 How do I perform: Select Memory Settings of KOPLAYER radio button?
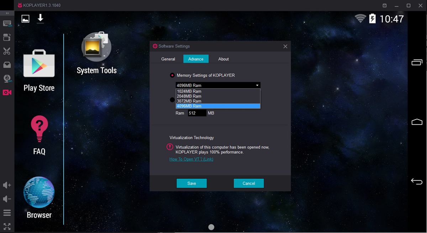point(172,75)
